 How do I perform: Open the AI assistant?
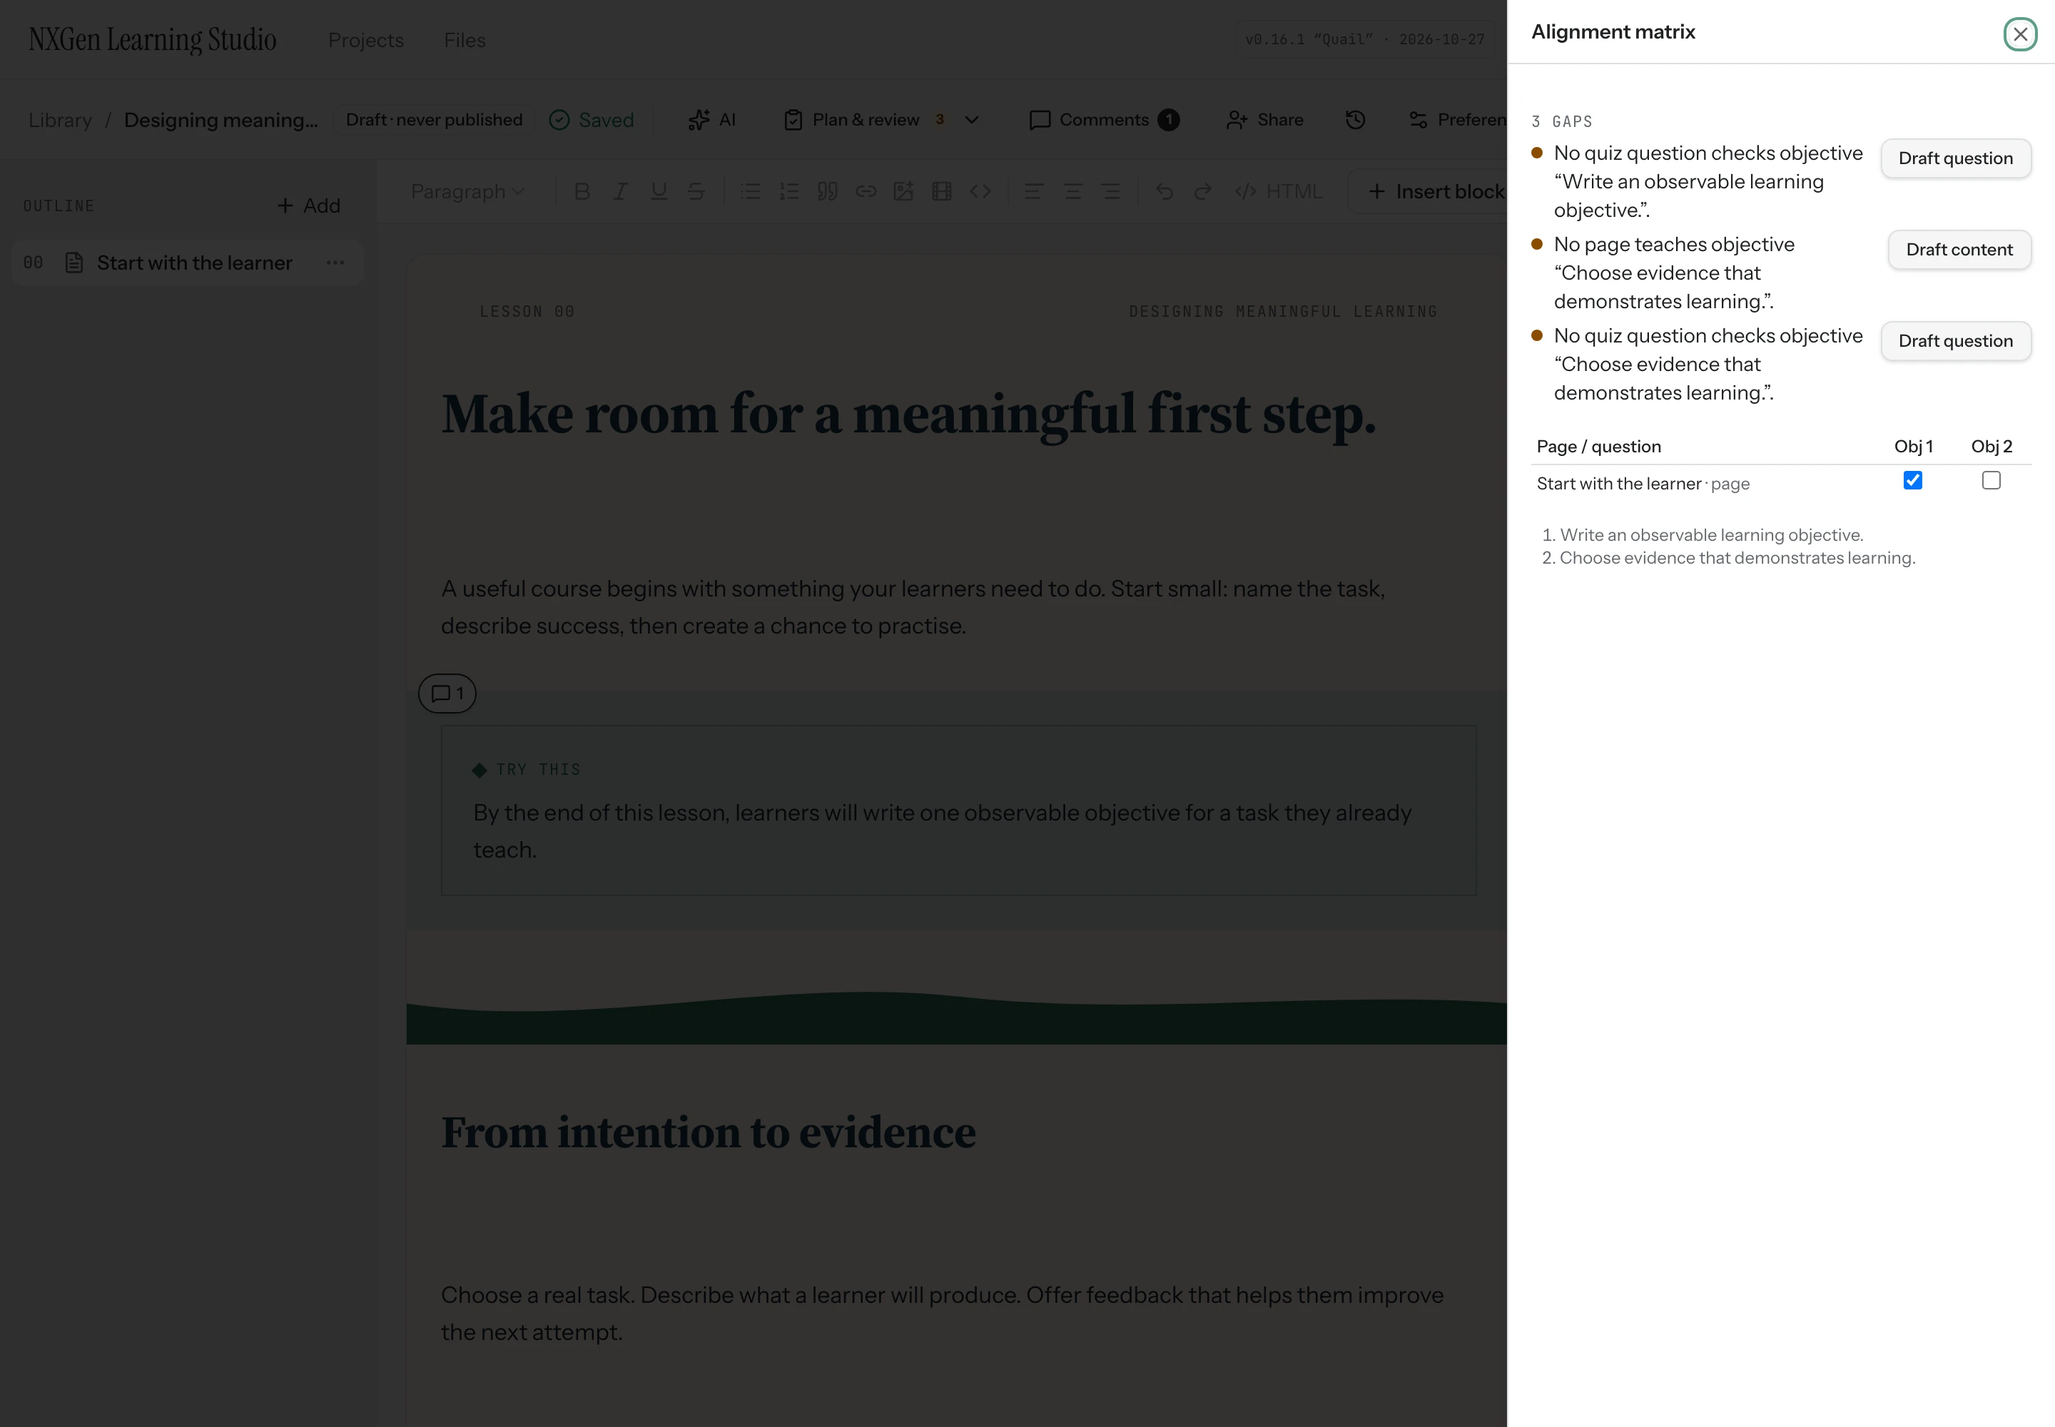[x=713, y=120]
